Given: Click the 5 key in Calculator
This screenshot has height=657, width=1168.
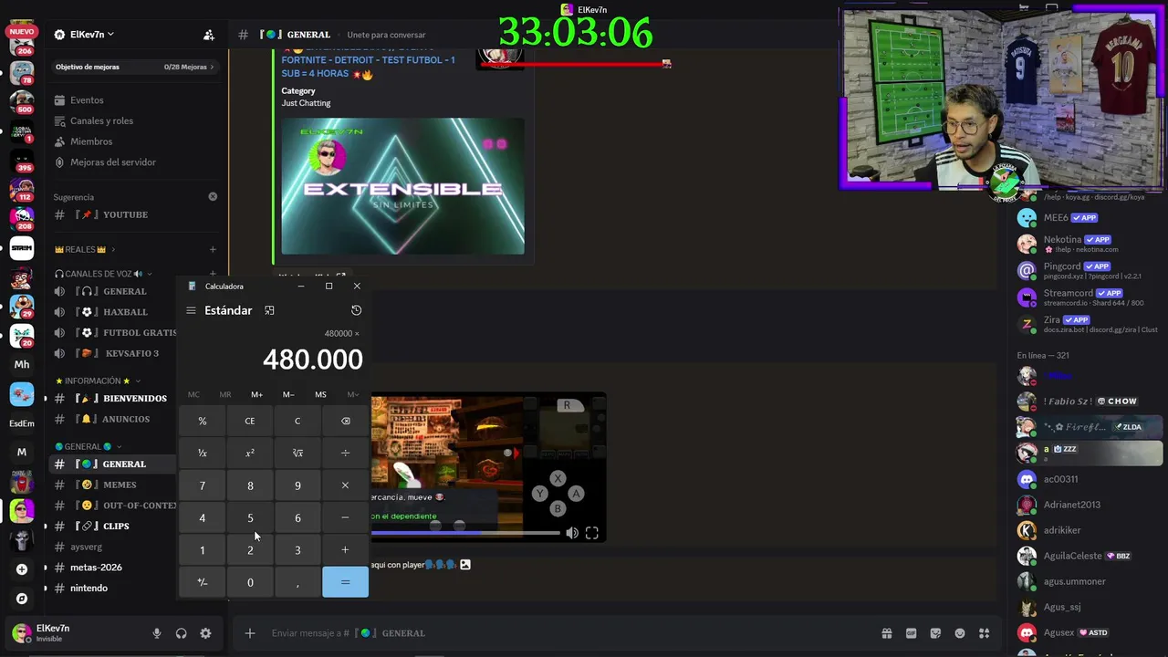Looking at the screenshot, I should (x=250, y=517).
